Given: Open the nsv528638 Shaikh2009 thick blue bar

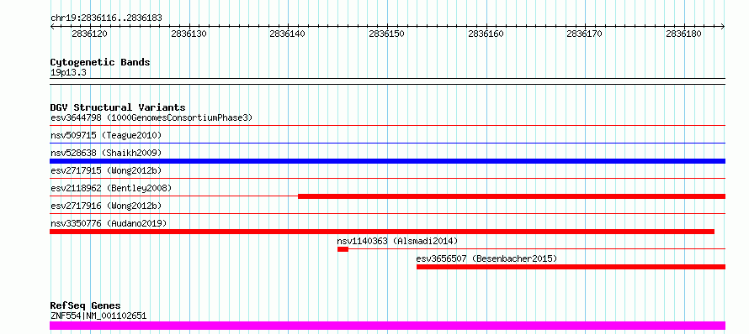Looking at the screenshot, I should pyautogui.click(x=387, y=161).
